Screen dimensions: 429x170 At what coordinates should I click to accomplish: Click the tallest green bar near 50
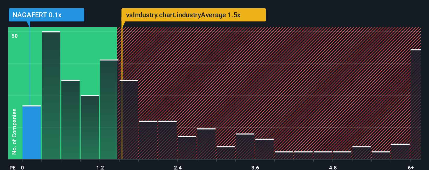[x=51, y=95]
